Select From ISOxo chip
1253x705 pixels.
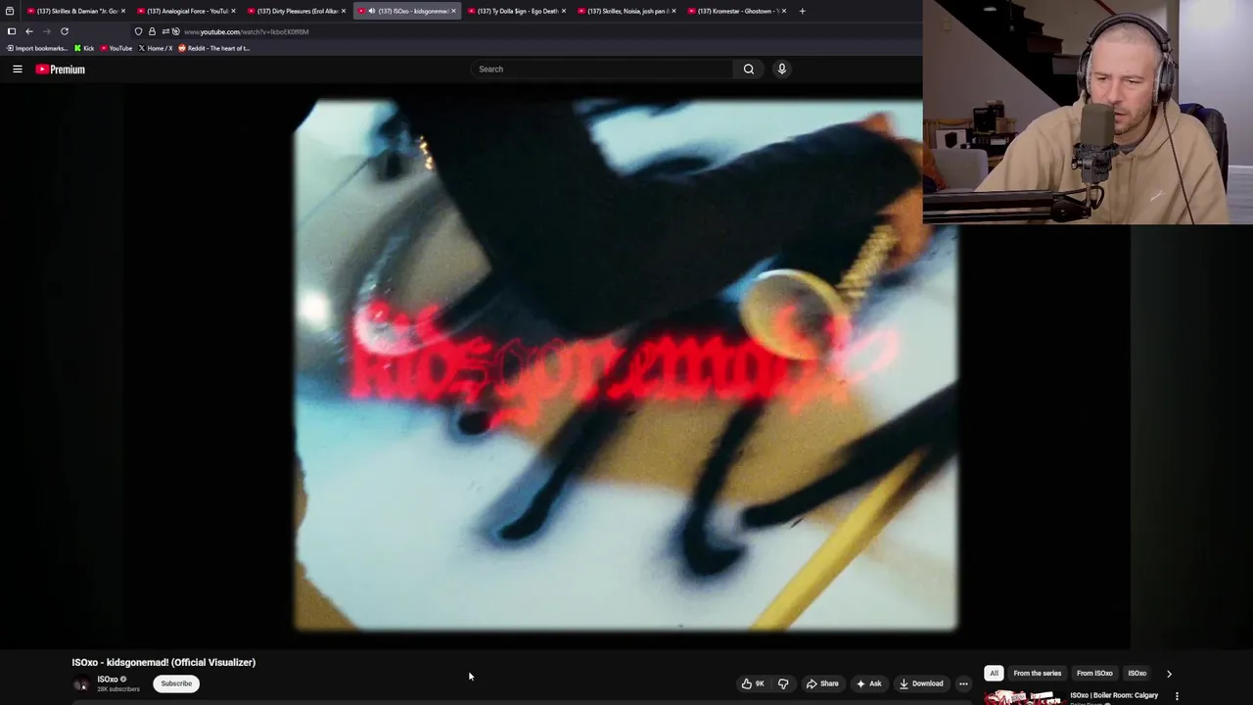(x=1094, y=673)
